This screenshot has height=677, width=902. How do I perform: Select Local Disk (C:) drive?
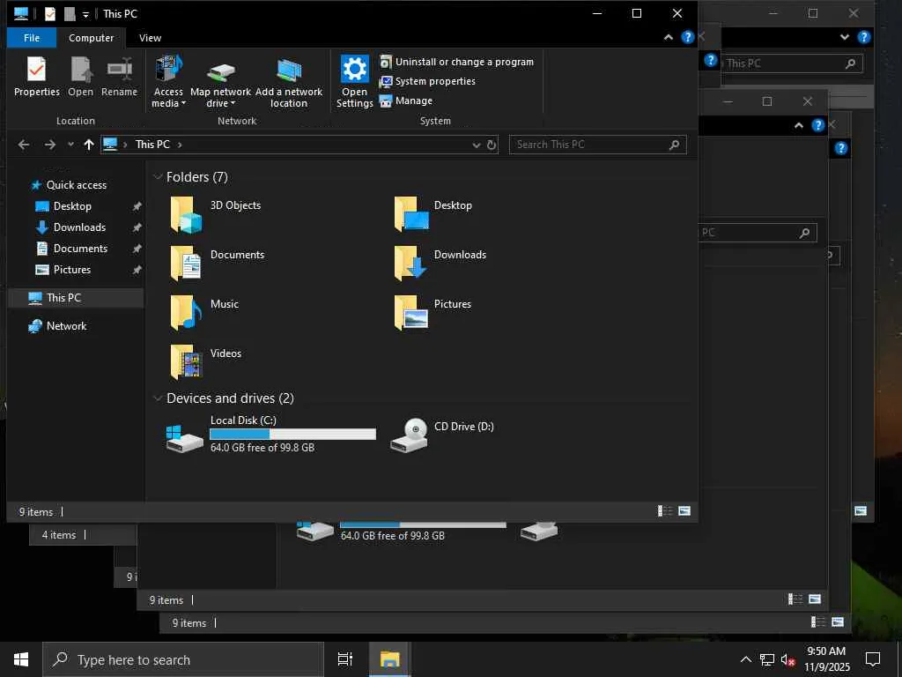pos(270,434)
